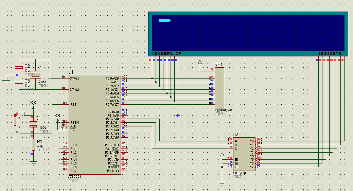This screenshot has height=191, width=353.
Task: Click the R1 reference label
Action: [x=39, y=141]
